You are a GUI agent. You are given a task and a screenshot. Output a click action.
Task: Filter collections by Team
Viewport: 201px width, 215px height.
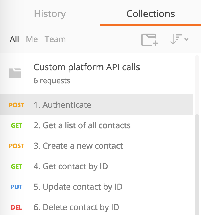click(55, 39)
